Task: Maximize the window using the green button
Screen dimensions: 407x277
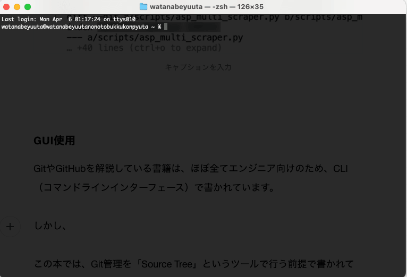Action: click(28, 7)
